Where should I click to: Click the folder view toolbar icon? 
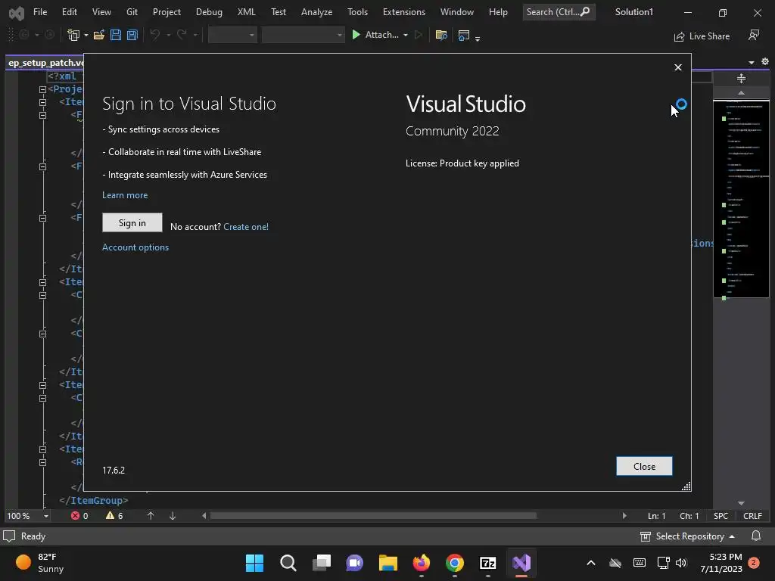(x=441, y=35)
